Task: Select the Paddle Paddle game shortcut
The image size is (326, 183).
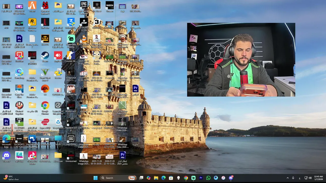Action: point(97,58)
